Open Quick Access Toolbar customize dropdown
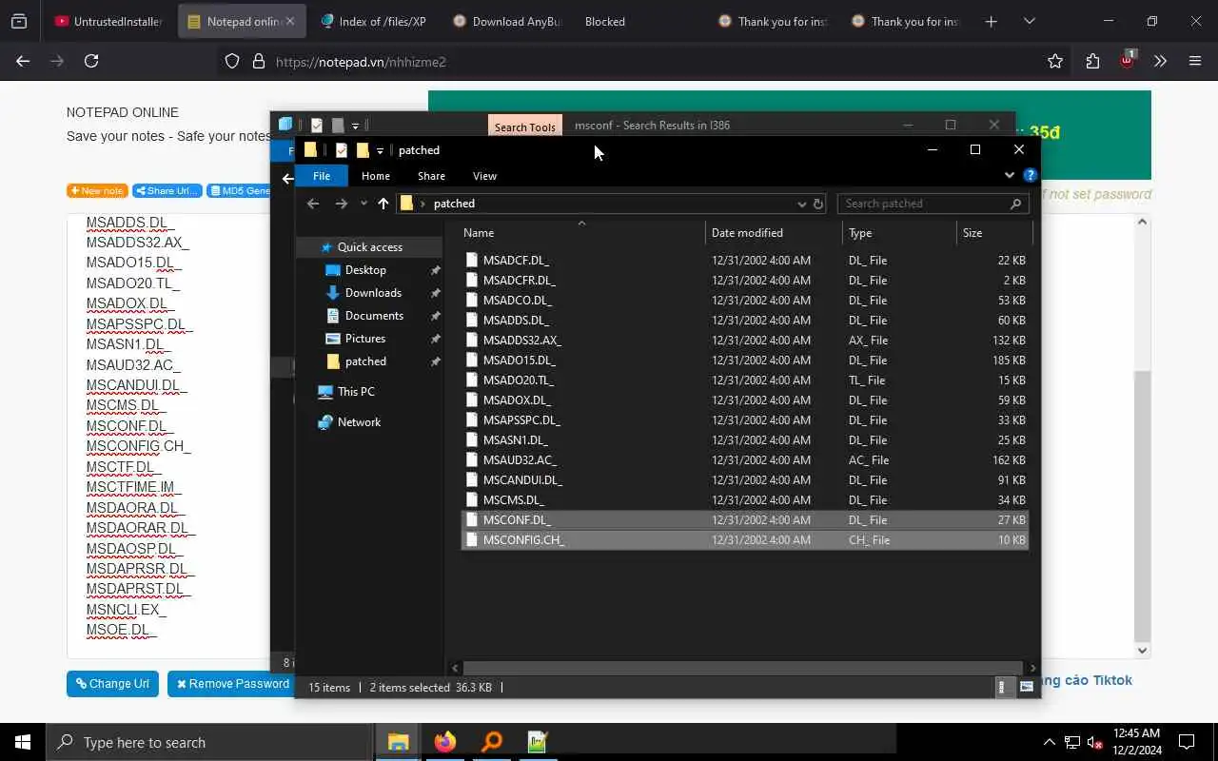Image resolution: width=1218 pixels, height=761 pixels. coord(380,150)
